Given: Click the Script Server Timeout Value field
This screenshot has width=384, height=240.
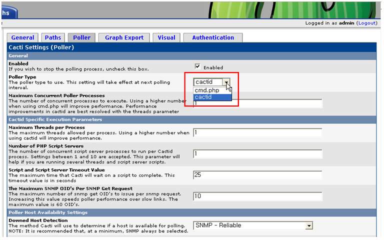Looking at the screenshot, I should click(x=257, y=175).
